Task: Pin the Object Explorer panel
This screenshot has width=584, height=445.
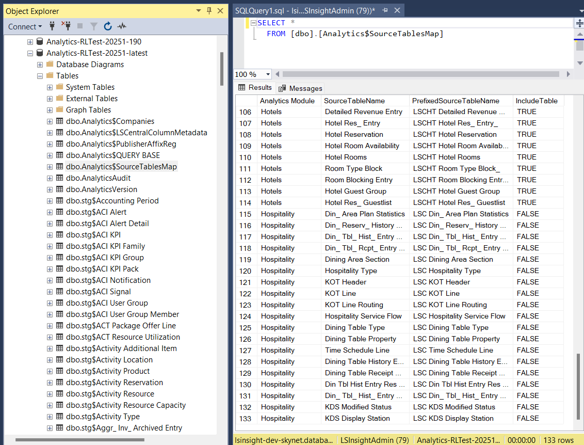Action: coord(209,11)
